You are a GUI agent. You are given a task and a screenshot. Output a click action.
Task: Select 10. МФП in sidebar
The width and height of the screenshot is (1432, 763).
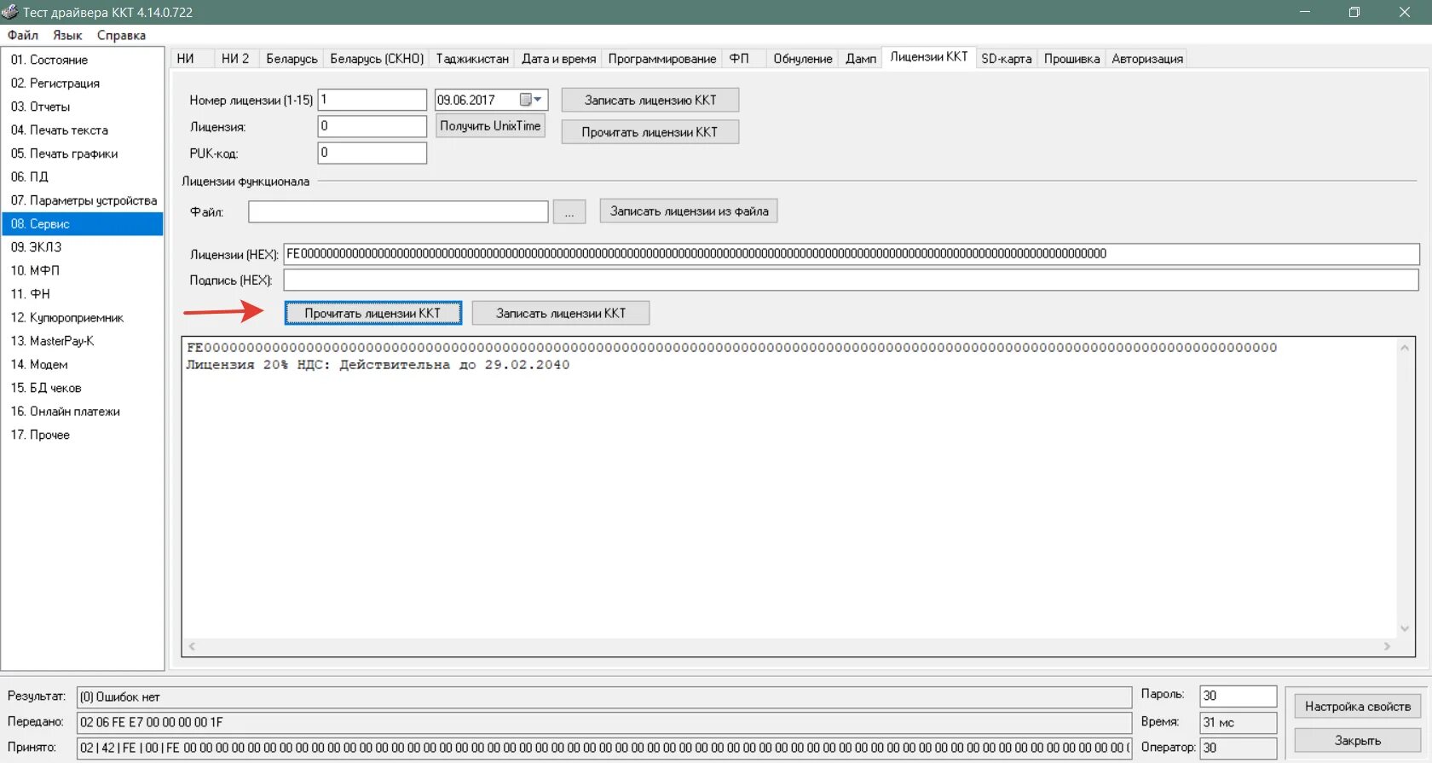pyautogui.click(x=83, y=270)
